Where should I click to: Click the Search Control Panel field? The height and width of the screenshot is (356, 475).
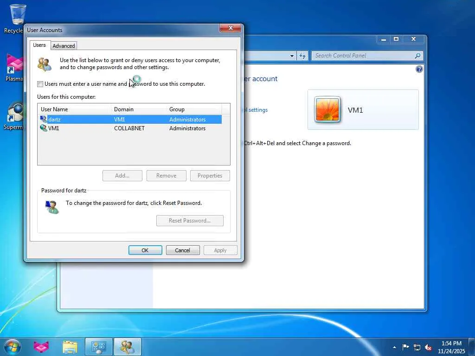(x=364, y=56)
